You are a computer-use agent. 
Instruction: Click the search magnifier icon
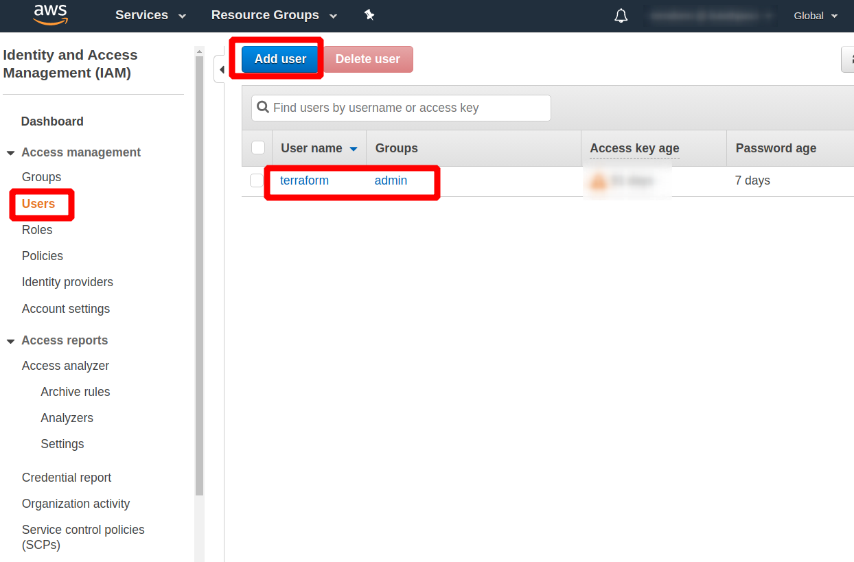pyautogui.click(x=263, y=108)
